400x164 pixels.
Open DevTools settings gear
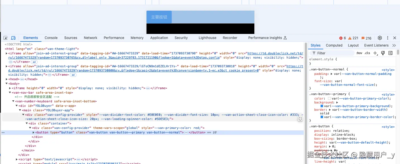(380, 38)
